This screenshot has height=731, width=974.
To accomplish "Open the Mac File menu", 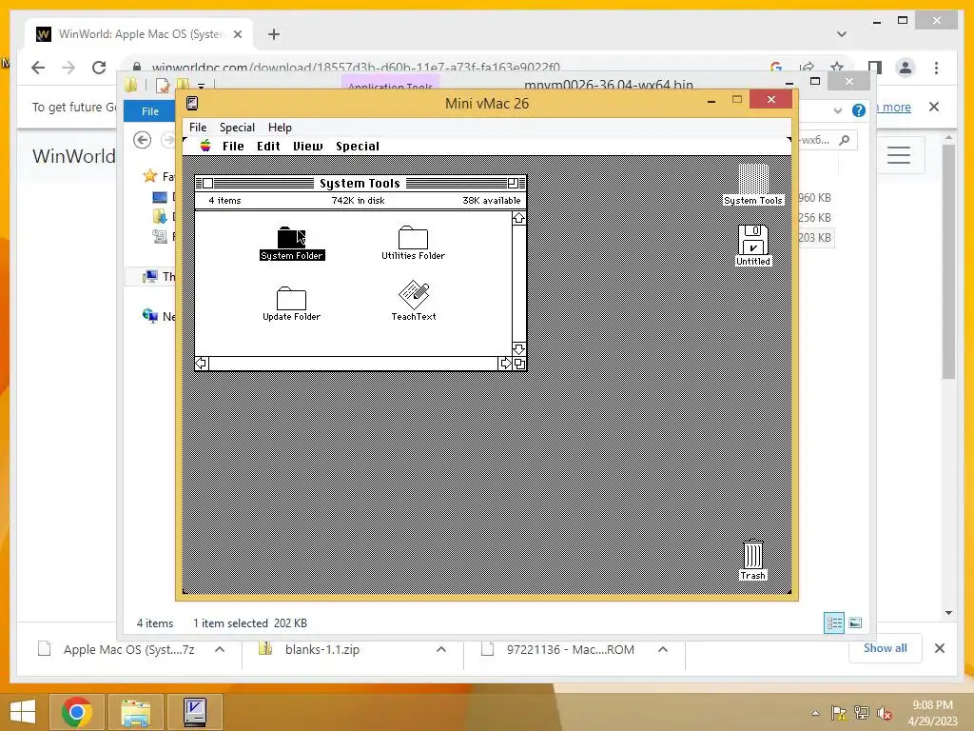I will tap(233, 146).
